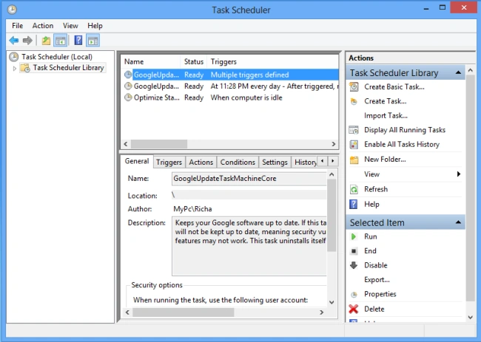Click the Name field GoogleUpdateTaskMachineCore

pyautogui.click(x=249, y=179)
